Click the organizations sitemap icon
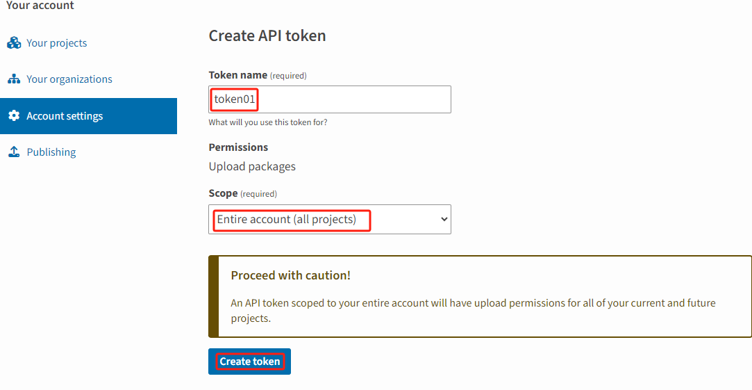752x390 pixels. tap(14, 79)
